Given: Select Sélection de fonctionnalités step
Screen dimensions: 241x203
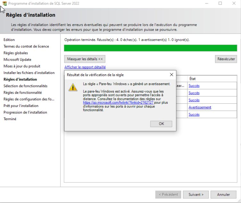Looking at the screenshot, I should coord(25,86).
